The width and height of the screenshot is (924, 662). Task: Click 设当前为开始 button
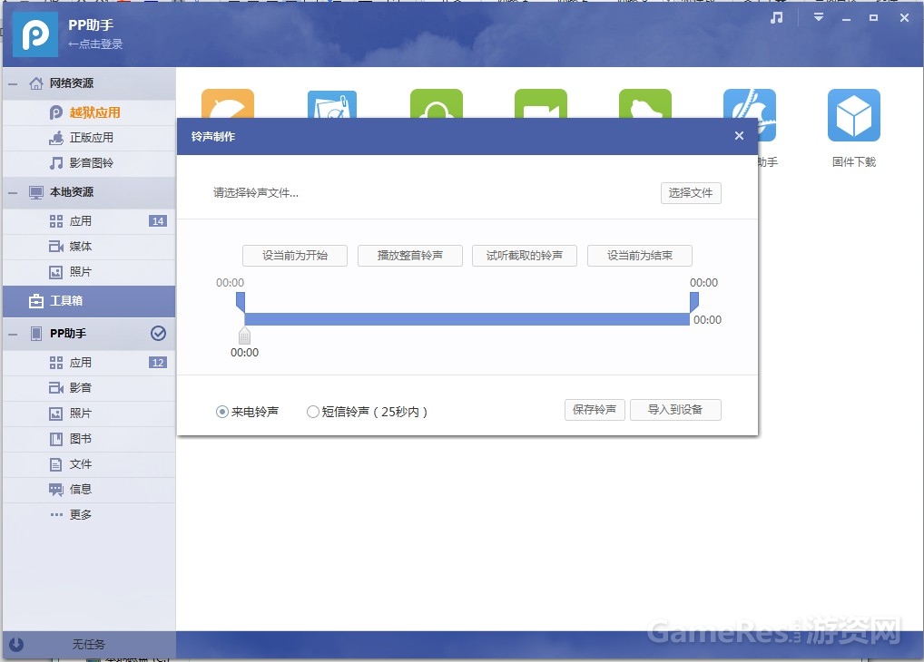[295, 256]
